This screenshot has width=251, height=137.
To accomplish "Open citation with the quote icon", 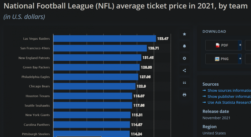I will click(x=184, y=83).
